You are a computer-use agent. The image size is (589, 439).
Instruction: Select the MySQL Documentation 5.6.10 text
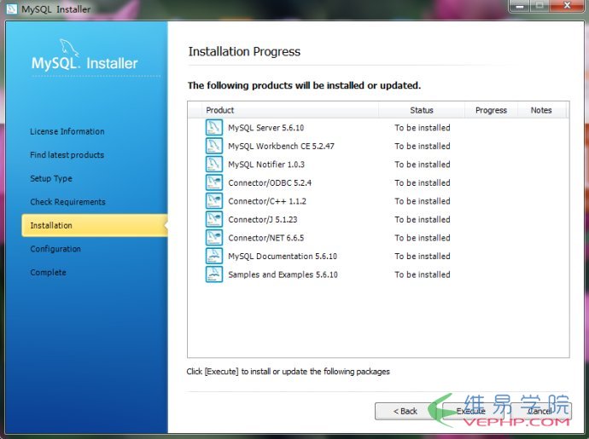tap(283, 257)
